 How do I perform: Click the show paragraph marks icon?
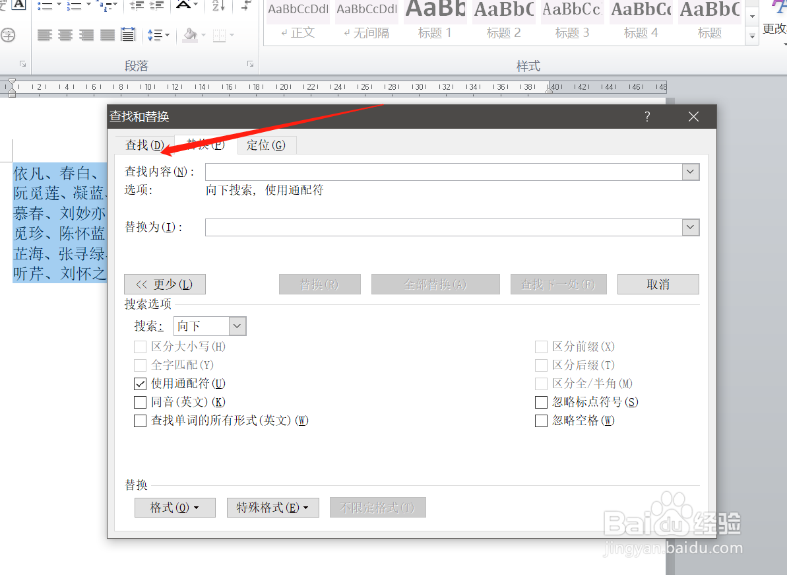coord(246,5)
